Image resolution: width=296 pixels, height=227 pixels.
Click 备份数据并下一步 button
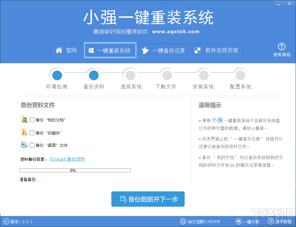tap(148, 199)
